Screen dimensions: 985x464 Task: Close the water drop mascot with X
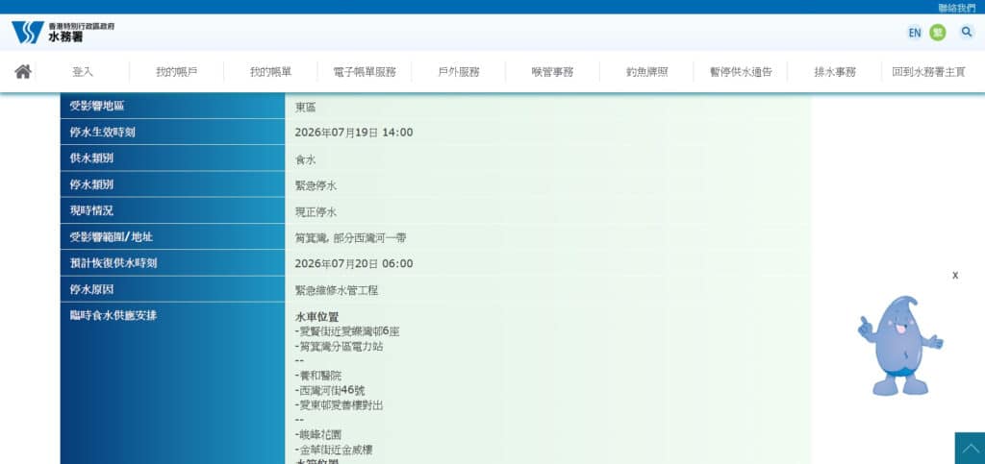[955, 276]
